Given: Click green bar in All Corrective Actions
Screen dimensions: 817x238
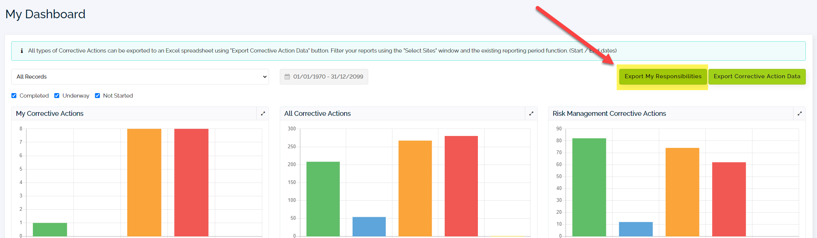Looking at the screenshot, I should tap(323, 199).
